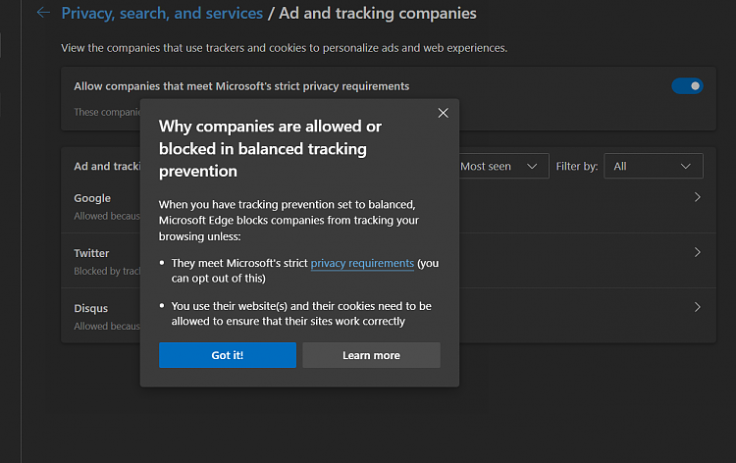
Task: Expand the Disqus company row chevron
Action: click(x=697, y=307)
